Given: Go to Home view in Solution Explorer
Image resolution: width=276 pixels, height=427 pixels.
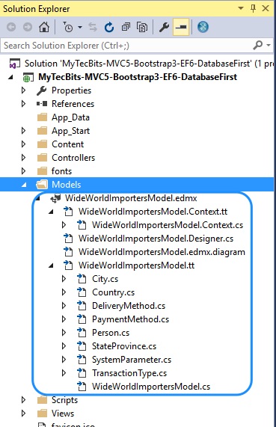Looking at the screenshot, I should tap(44, 27).
